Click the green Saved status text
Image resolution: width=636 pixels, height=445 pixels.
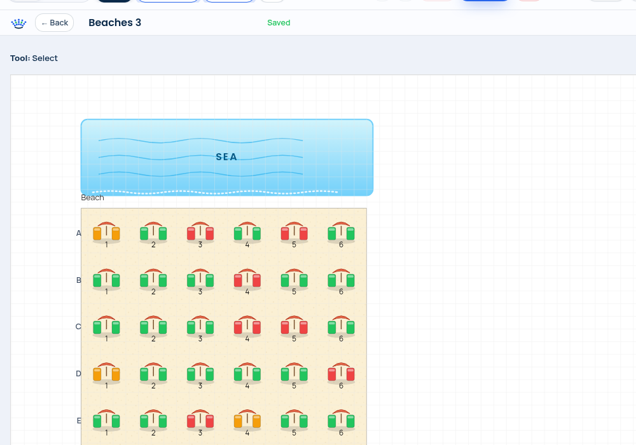(279, 23)
